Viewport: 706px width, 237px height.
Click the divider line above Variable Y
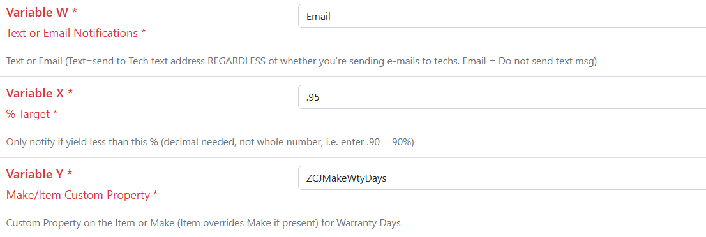coord(353,158)
